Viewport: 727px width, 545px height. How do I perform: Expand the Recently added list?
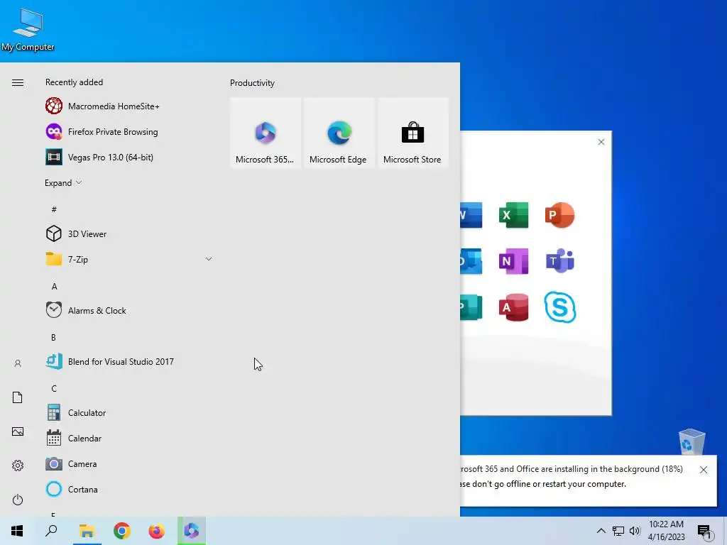tap(63, 182)
